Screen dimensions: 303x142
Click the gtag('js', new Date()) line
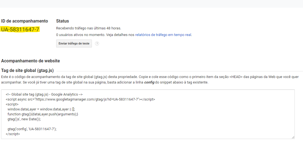pos(24,119)
